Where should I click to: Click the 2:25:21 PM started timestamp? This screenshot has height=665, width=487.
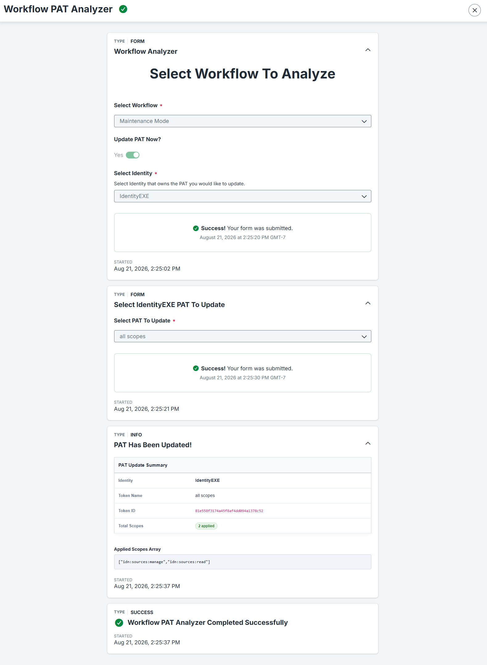(x=147, y=409)
